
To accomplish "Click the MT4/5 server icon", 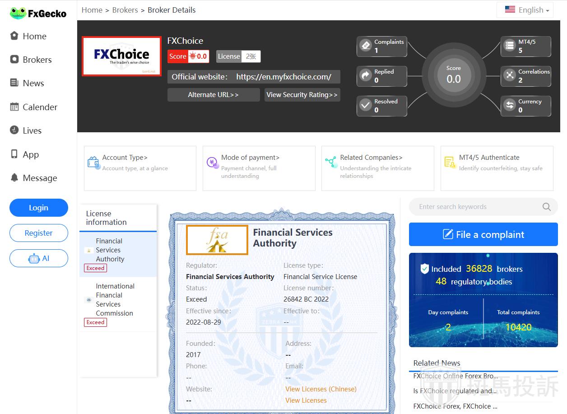I will point(510,46).
